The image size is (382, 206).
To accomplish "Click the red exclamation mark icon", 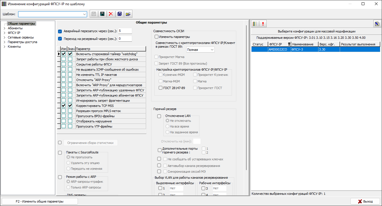I will (263, 24).
